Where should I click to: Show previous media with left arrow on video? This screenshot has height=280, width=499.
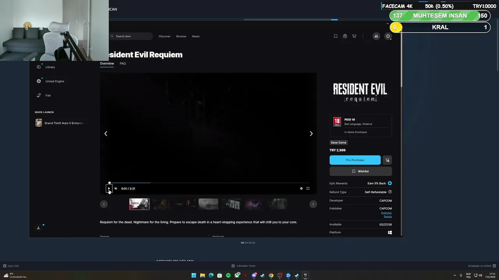click(106, 133)
